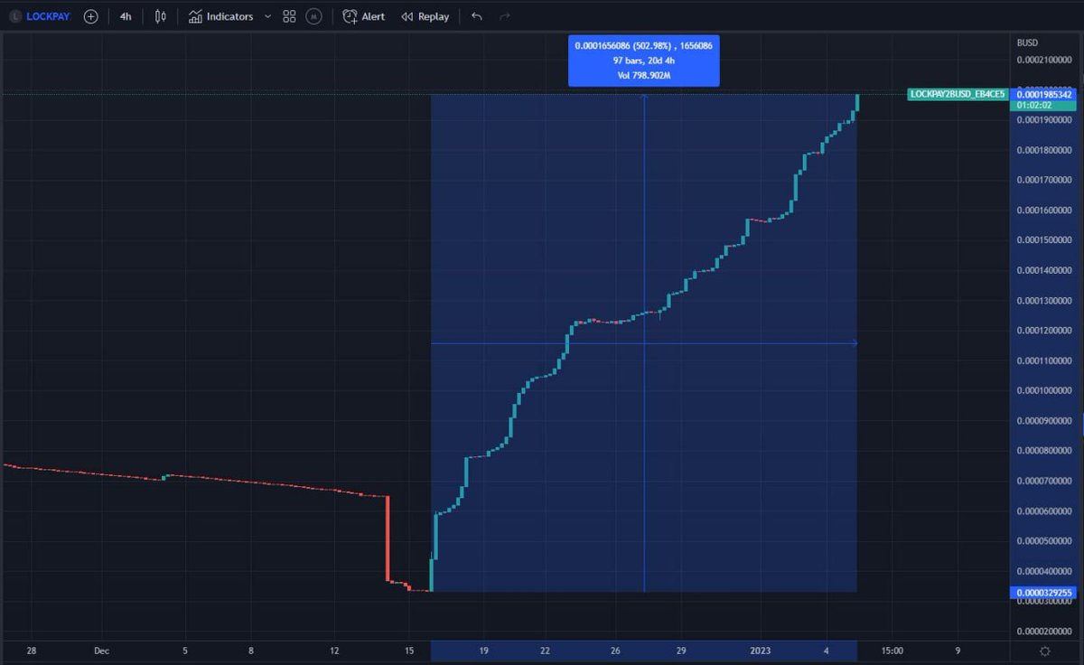Expand the favorite indicators dropdown arrow
Viewport: 1084px width, 665px height.
pos(267,16)
